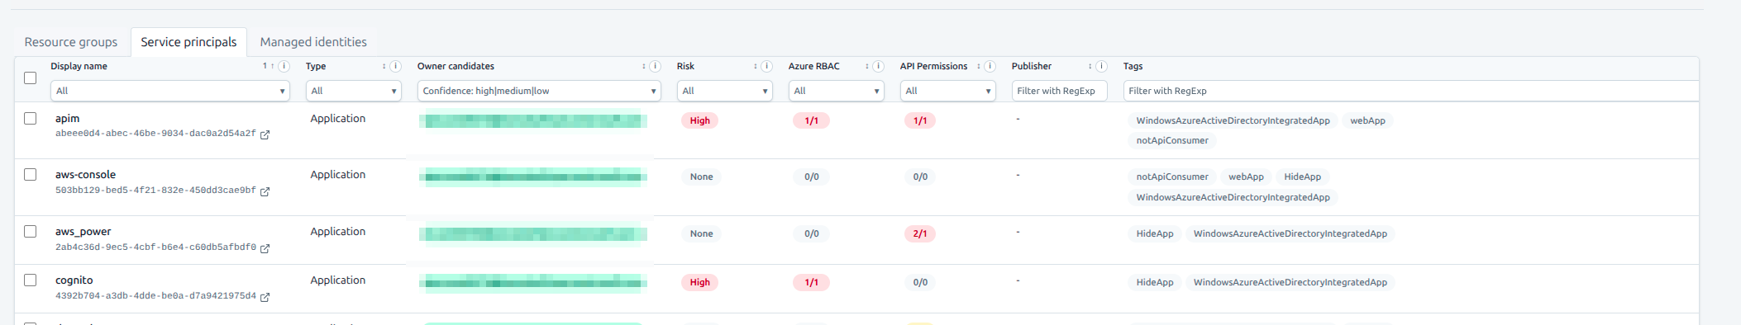Open the aws-console external link icon

tap(265, 191)
